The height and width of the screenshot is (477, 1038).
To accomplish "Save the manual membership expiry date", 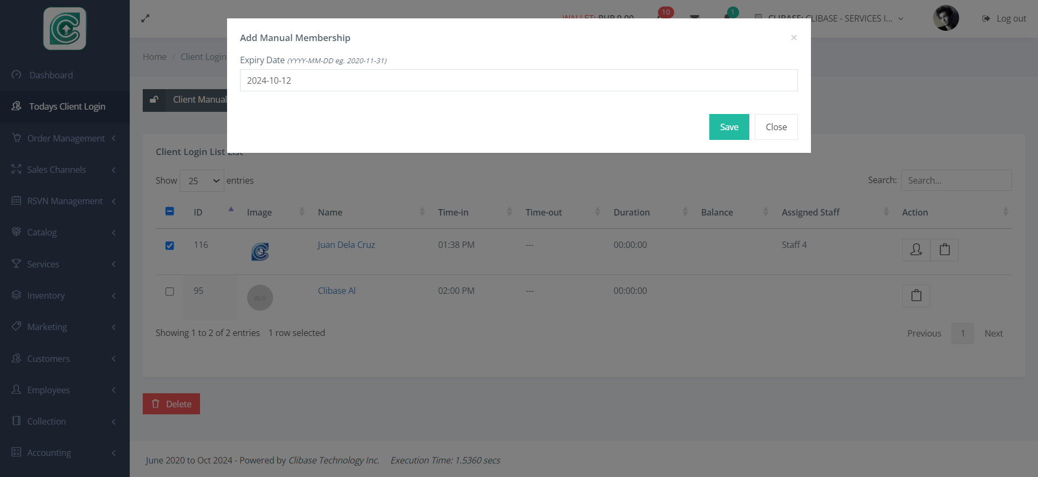I will [729, 127].
